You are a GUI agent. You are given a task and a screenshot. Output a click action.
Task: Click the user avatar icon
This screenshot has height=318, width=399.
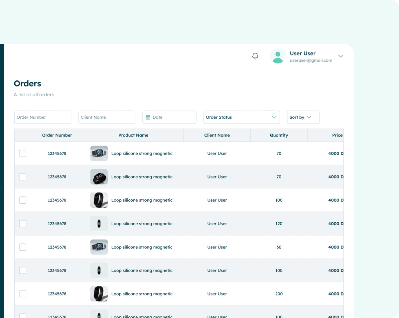click(278, 56)
